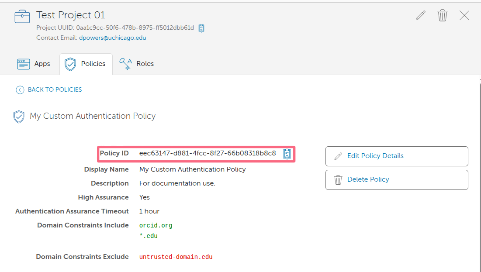Click the Edit Policy Details button
This screenshot has width=481, height=272.
click(x=396, y=156)
